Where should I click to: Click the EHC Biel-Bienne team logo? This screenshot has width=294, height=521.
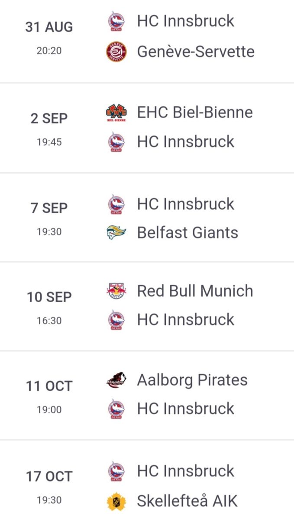click(116, 113)
